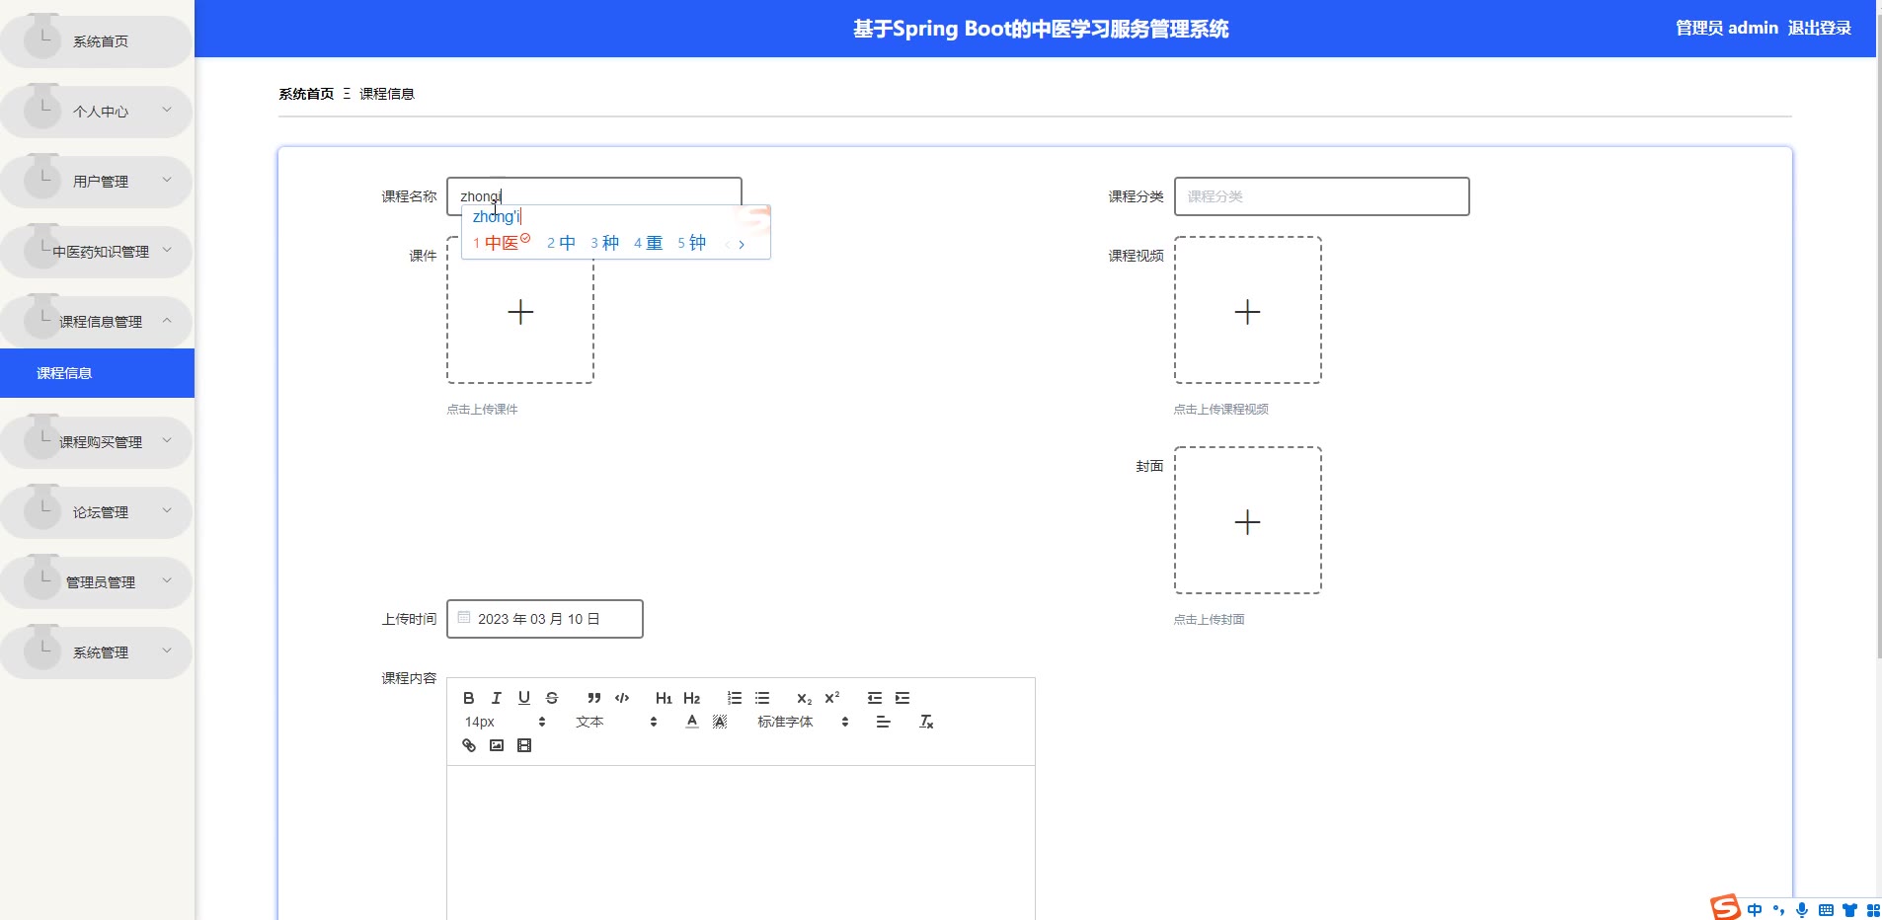The height and width of the screenshot is (920, 1882).
Task: Expand the 用户管理 sidebar menu
Action: tap(96, 182)
